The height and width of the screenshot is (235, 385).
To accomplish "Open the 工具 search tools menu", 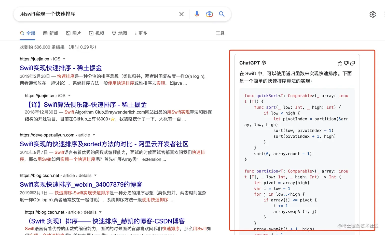I will point(220,33).
